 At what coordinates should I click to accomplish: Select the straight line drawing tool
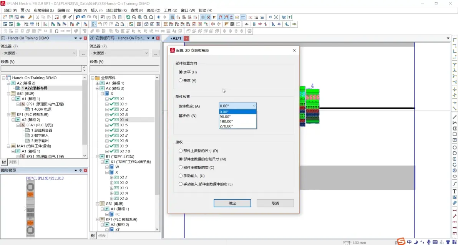point(455,117)
